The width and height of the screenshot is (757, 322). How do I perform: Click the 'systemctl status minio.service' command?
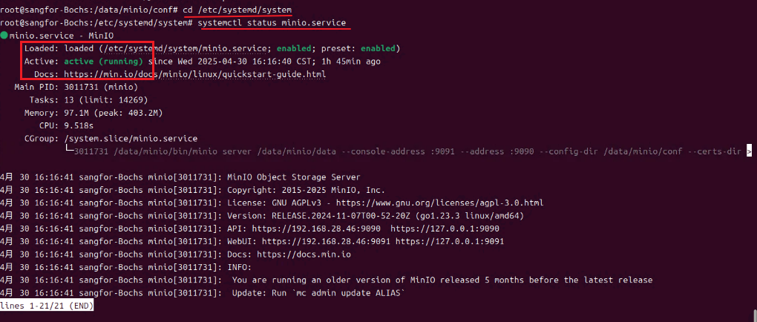click(272, 23)
